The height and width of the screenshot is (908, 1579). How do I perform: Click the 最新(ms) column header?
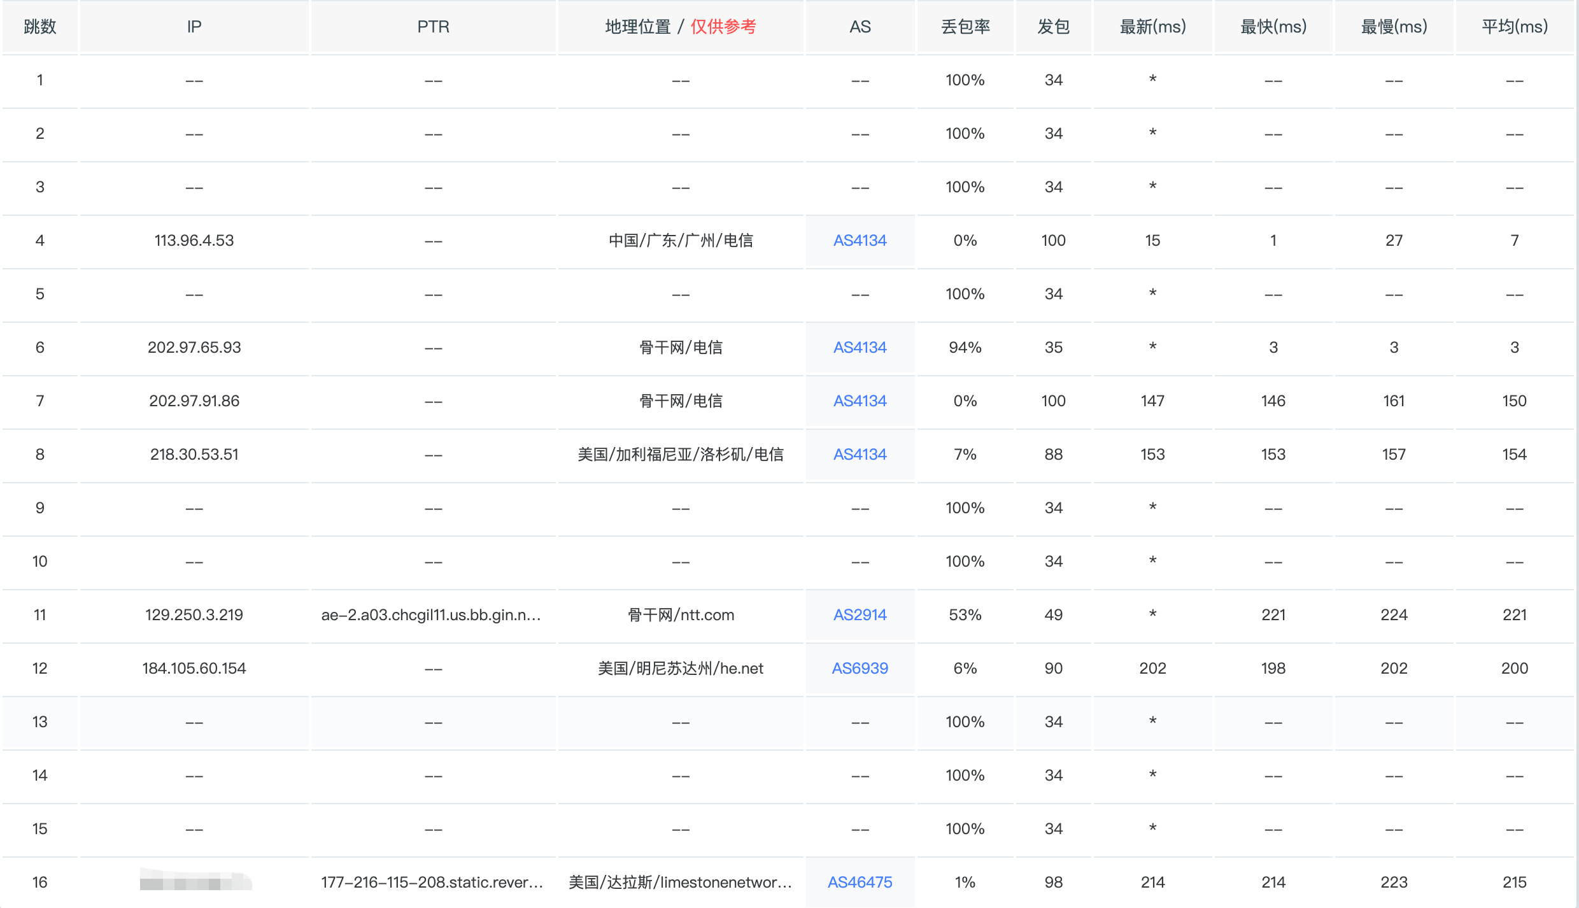tap(1152, 27)
